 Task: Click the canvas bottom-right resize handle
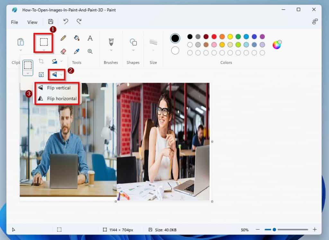click(x=212, y=202)
